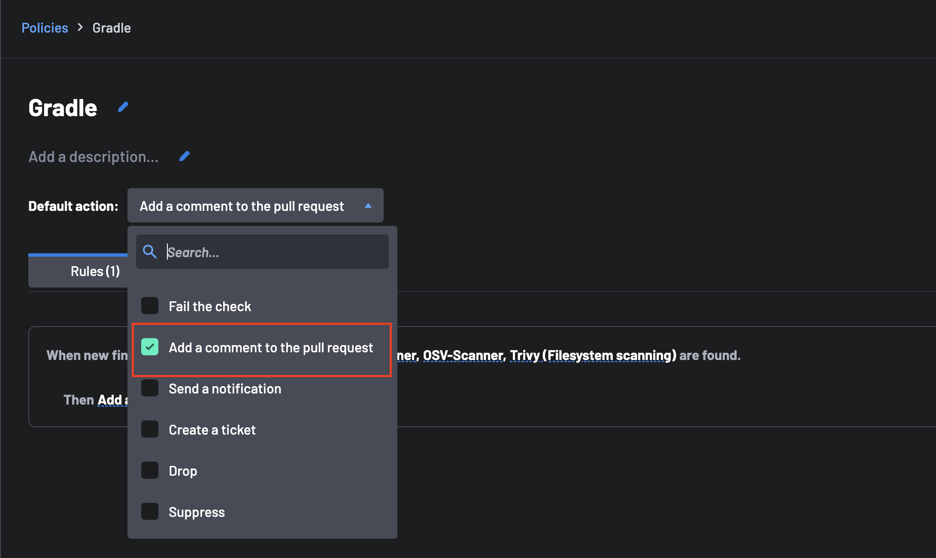The height and width of the screenshot is (558, 936).
Task: Click the breadcrumb chevron after Policies
Action: [x=80, y=28]
